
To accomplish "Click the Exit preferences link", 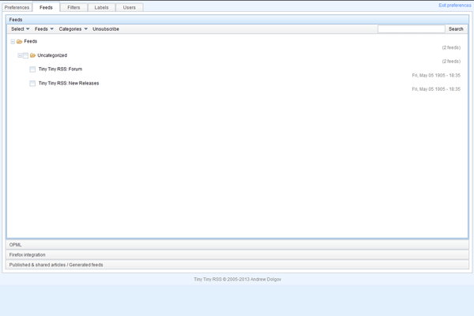I will click(454, 6).
